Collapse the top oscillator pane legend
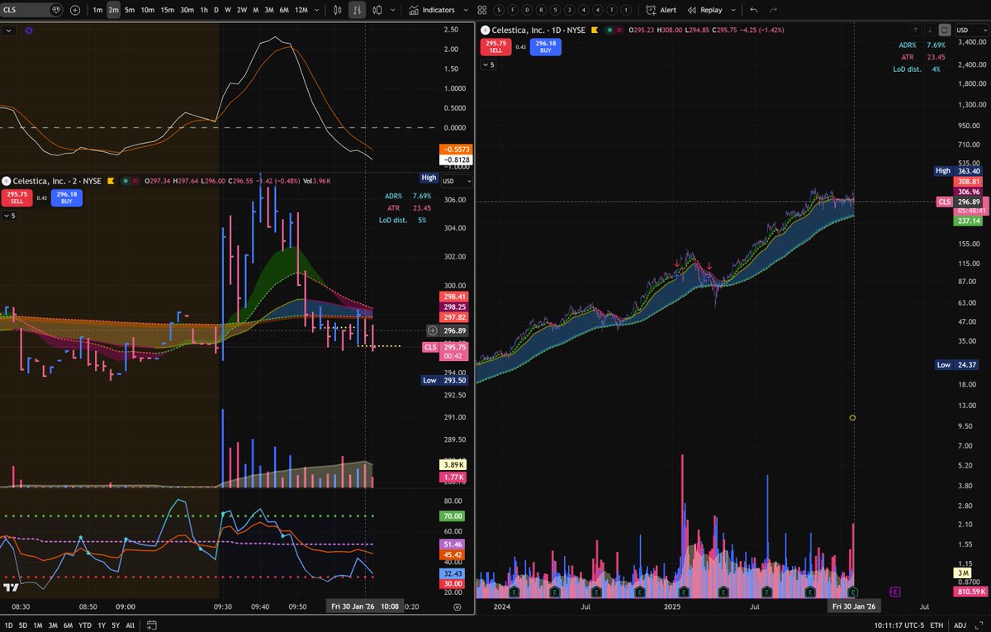Viewport: 991px width, 632px height. [9, 31]
